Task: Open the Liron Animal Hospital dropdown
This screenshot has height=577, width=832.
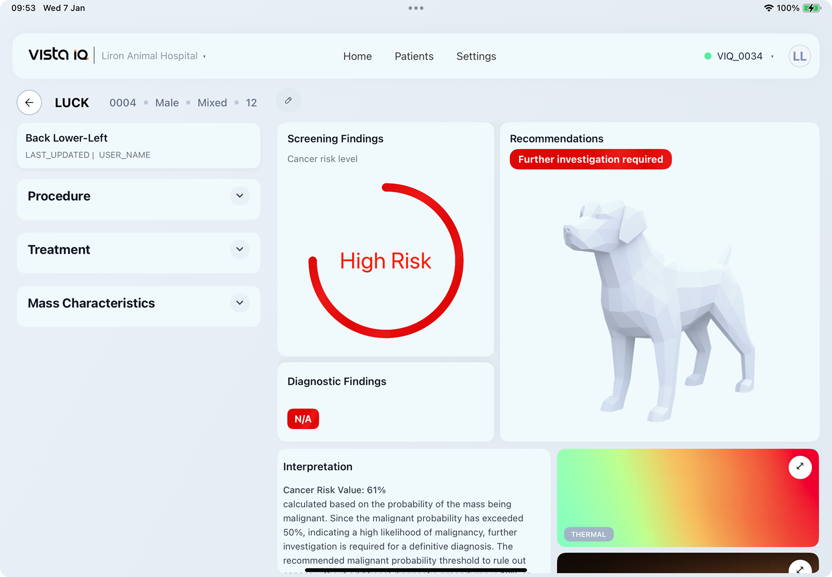Action: (x=154, y=56)
